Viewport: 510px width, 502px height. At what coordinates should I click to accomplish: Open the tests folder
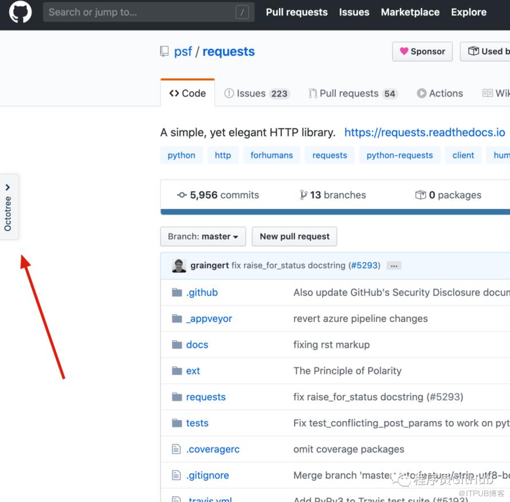197,423
